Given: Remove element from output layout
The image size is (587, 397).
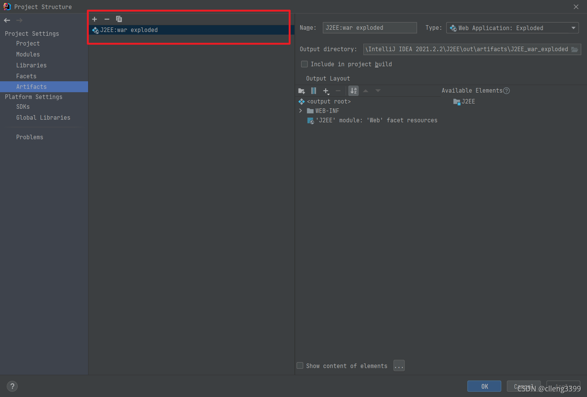Looking at the screenshot, I should (x=338, y=91).
